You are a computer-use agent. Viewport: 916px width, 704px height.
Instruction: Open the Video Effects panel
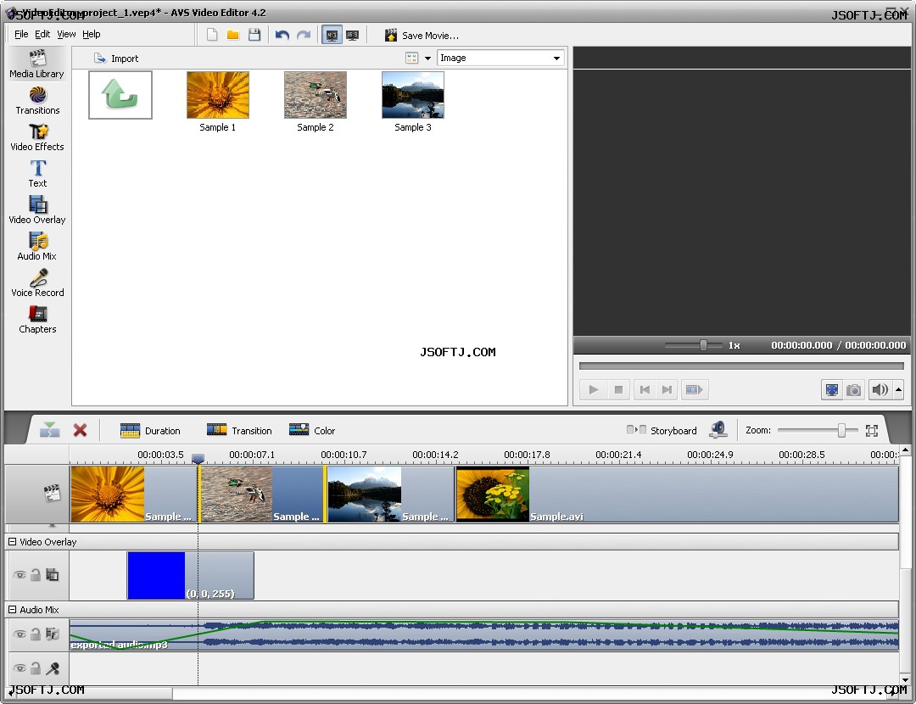point(36,137)
